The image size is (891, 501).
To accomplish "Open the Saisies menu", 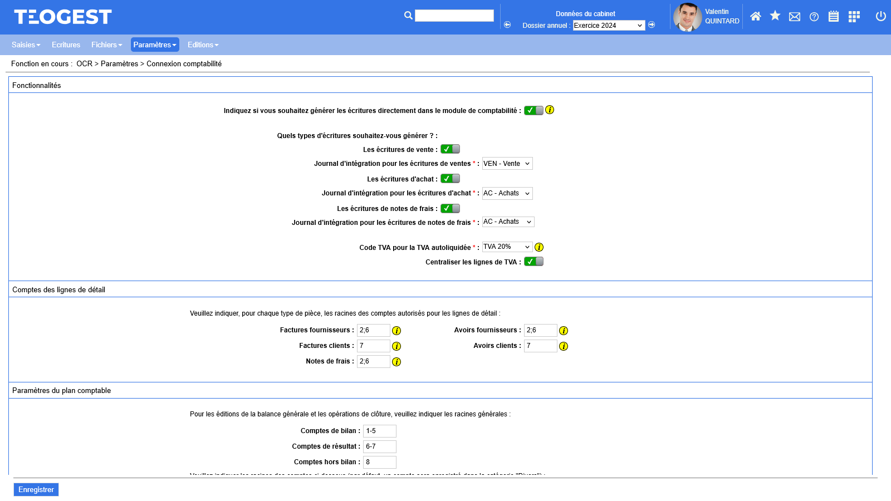I will [26, 45].
